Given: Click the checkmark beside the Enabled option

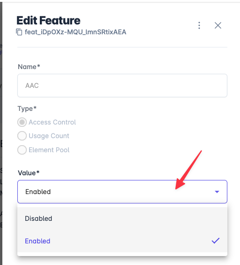Looking at the screenshot, I should point(216,241).
